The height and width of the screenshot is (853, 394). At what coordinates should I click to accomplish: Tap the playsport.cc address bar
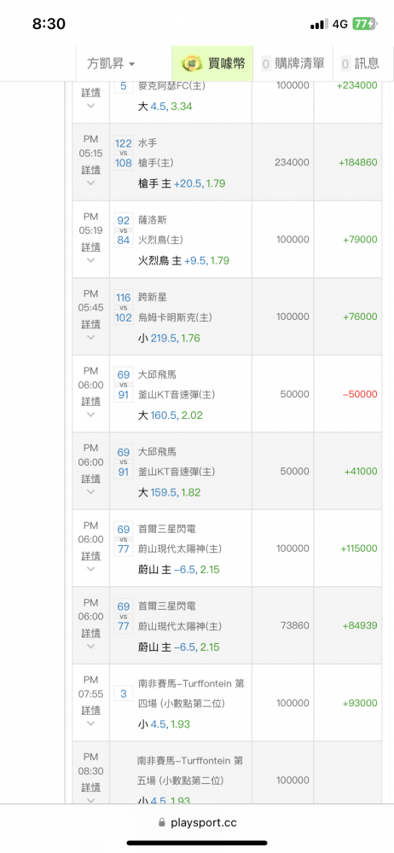(x=197, y=822)
